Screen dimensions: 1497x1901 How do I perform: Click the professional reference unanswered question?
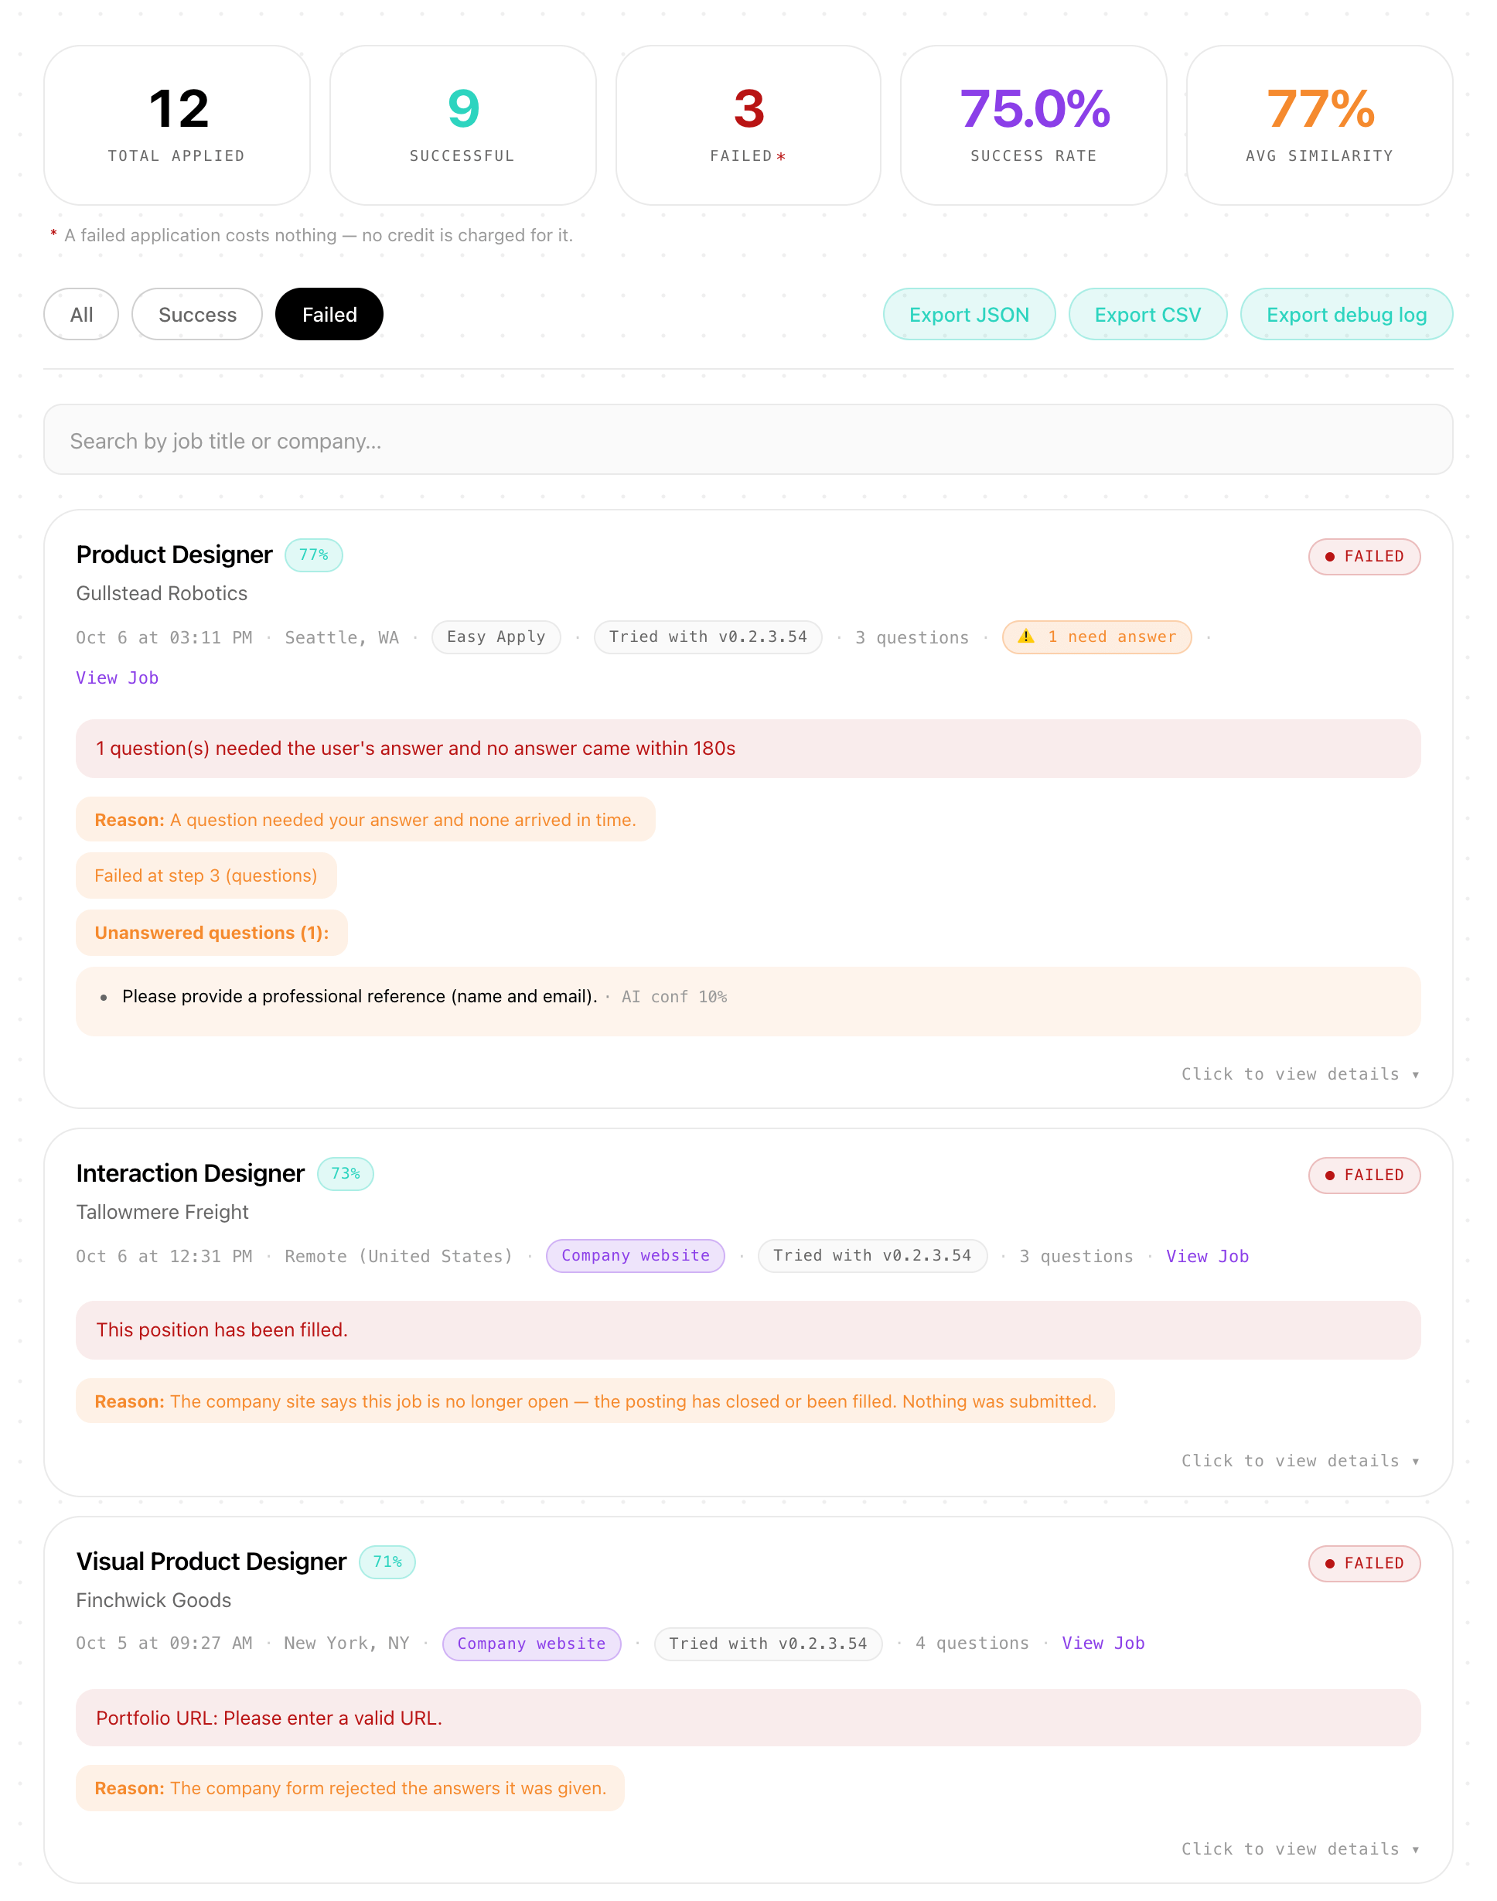tap(360, 996)
